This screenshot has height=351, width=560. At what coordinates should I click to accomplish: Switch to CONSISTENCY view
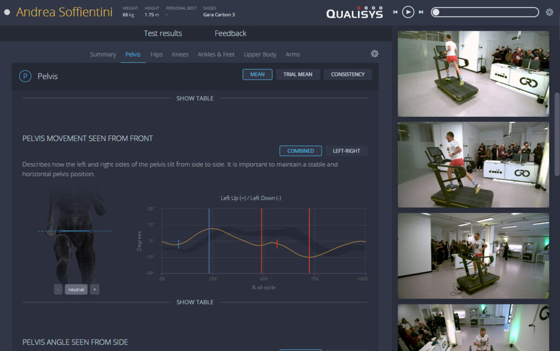[x=347, y=74]
